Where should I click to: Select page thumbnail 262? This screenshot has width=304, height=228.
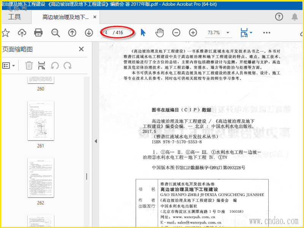(x=41, y=177)
